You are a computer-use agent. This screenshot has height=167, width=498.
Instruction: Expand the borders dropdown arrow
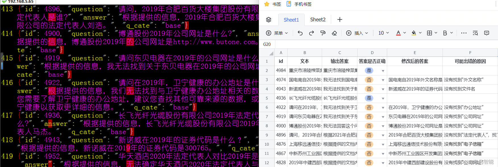[x=436, y=33]
